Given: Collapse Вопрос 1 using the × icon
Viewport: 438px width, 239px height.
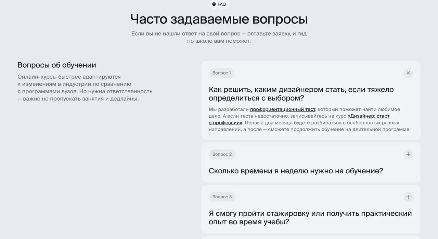Looking at the screenshot, I should 408,73.
